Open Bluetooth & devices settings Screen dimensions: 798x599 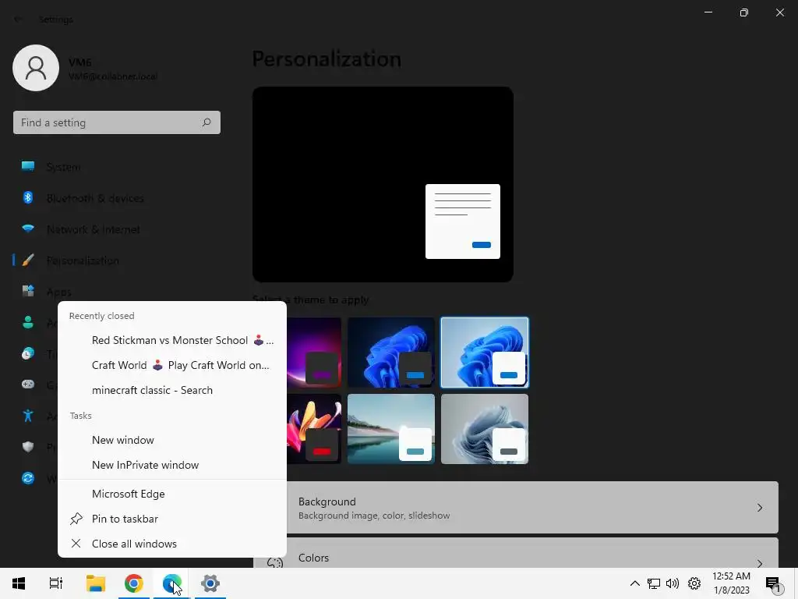(95, 198)
